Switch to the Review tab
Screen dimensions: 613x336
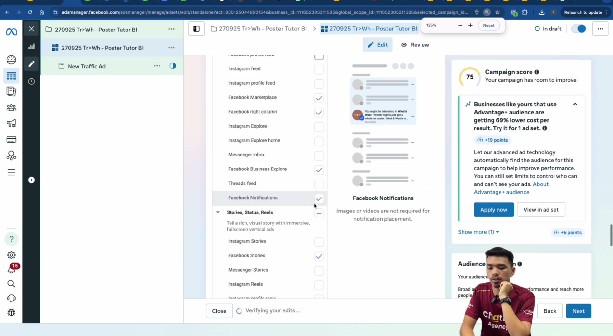point(415,45)
